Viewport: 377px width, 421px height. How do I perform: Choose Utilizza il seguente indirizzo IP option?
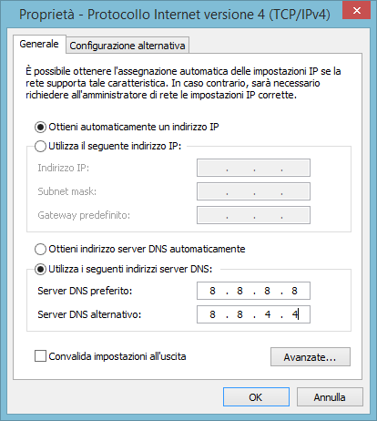pos(40,146)
